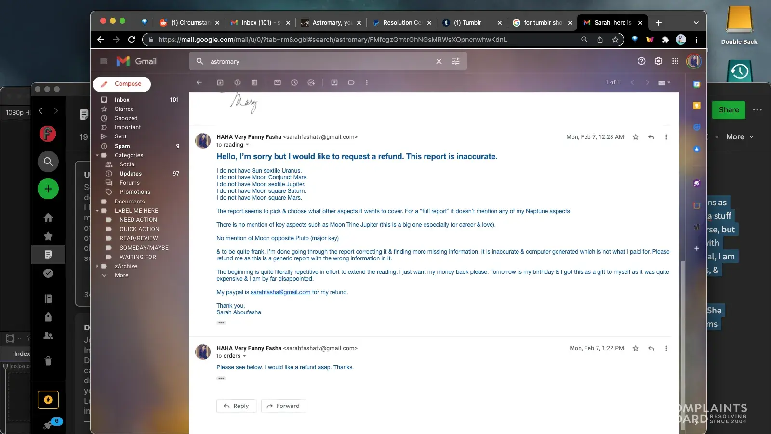The image size is (771, 434).
Task: Open Gmail settings gear
Action: [x=658, y=61]
